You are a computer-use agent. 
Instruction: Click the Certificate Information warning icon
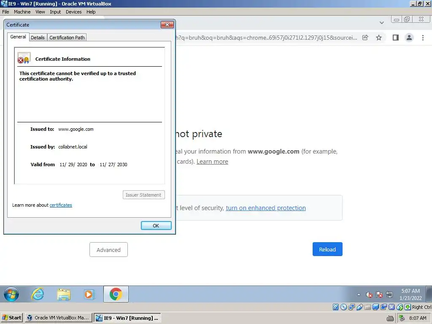24,58
